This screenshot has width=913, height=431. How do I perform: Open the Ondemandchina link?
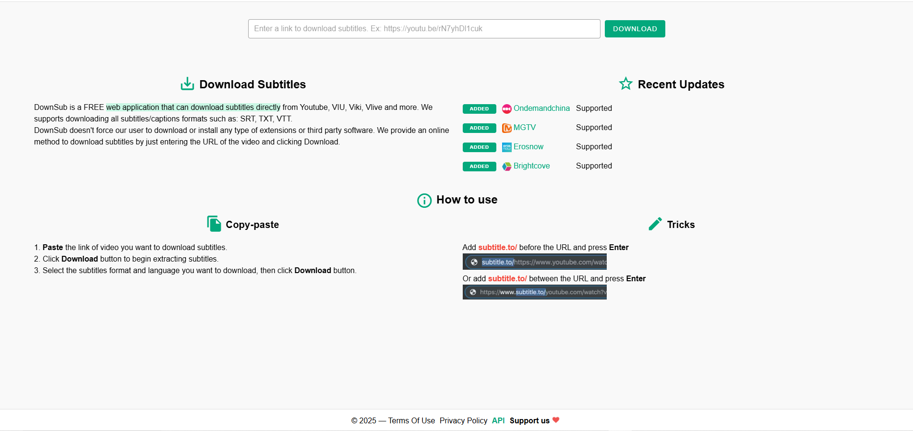click(541, 108)
